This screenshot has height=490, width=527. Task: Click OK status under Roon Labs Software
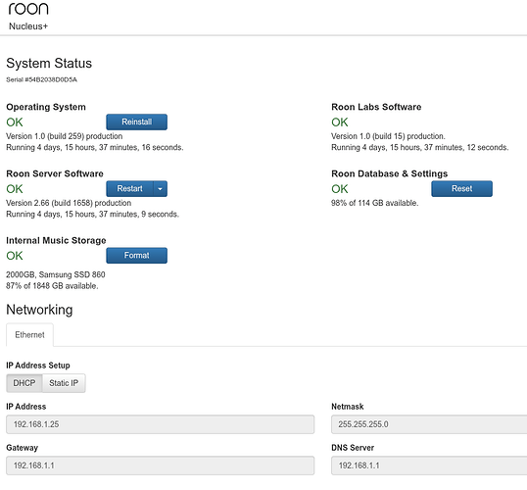340,122
